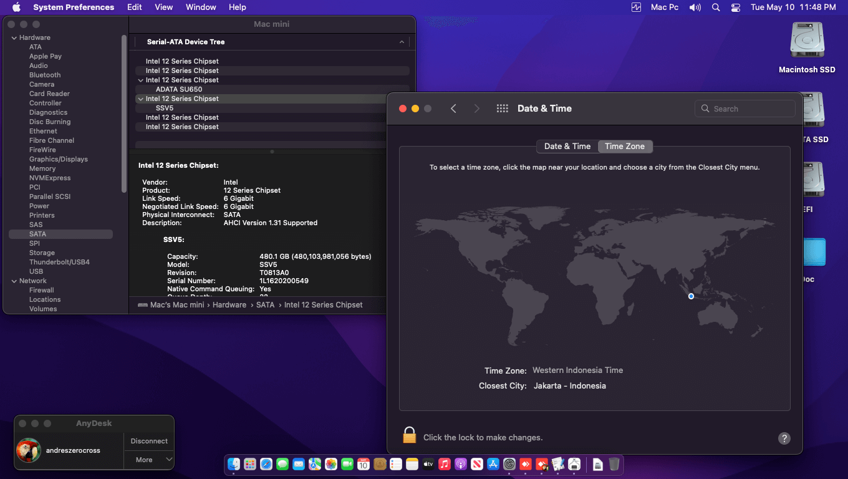Switch to the Date & Time tab
This screenshot has height=479, width=848.
point(567,147)
